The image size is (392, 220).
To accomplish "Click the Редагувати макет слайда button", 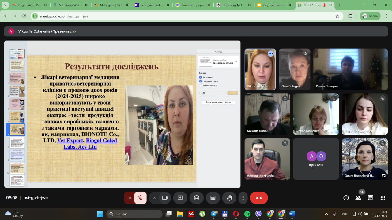I will point(218,102).
